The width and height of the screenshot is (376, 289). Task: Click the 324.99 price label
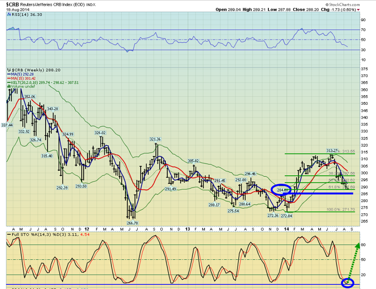click(68, 134)
